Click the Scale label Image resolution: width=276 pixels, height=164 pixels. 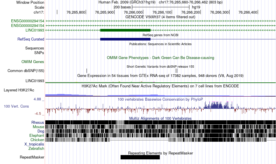point(39,7)
